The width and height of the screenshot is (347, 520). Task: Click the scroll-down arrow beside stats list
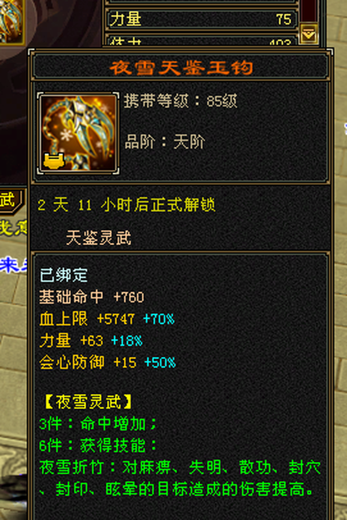[x=308, y=33]
